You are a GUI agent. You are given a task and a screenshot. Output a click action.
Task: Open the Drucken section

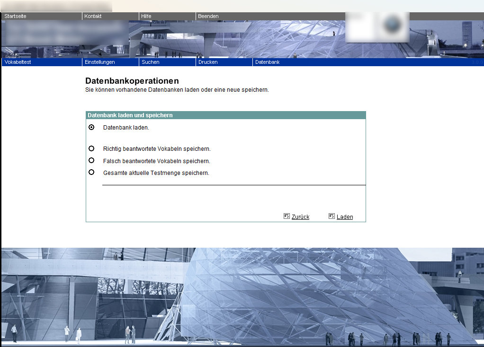[x=208, y=62]
